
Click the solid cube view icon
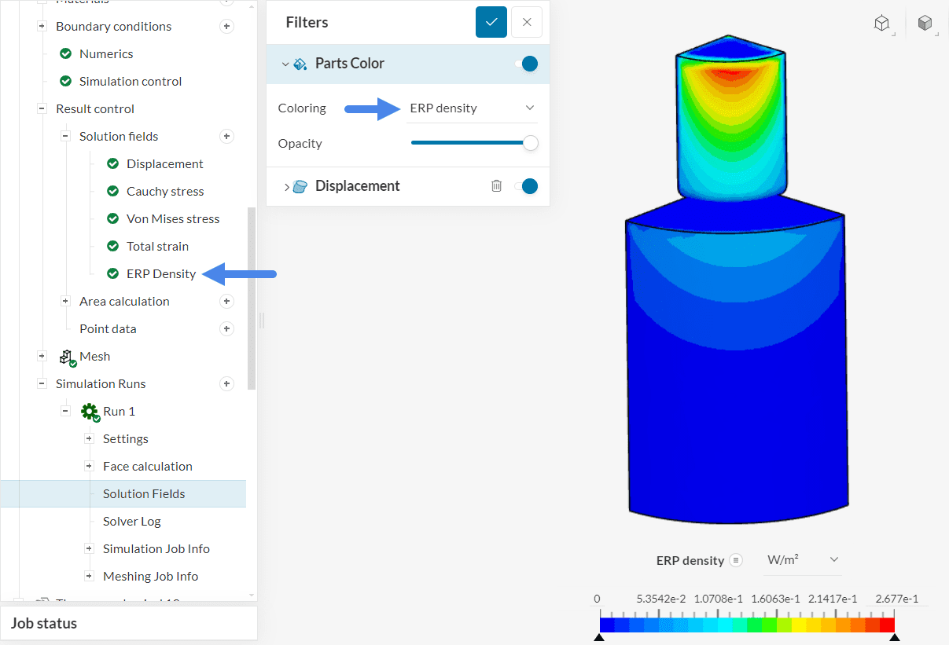[x=925, y=23]
